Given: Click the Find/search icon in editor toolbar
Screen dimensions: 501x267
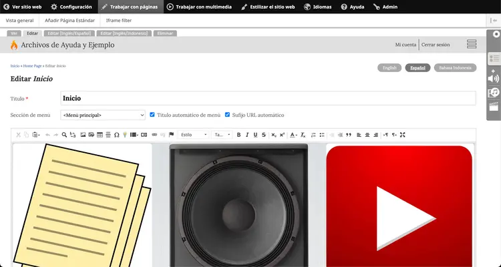Looking at the screenshot, I should (64, 135).
